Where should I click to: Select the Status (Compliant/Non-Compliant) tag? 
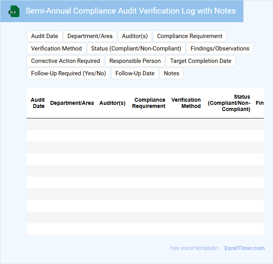136,49
